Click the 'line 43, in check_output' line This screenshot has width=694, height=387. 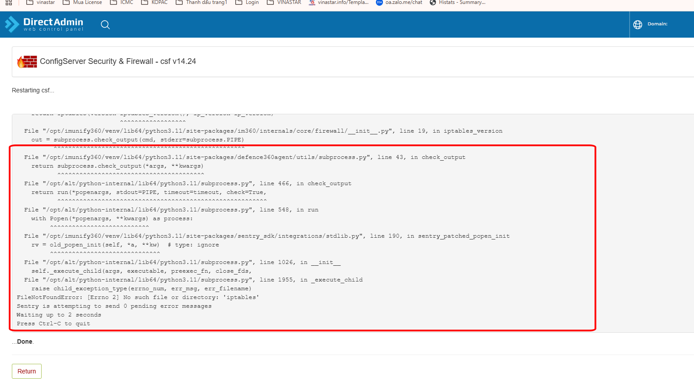245,157
